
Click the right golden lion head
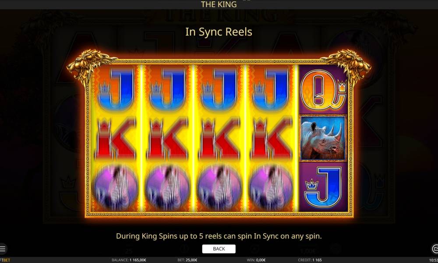347,65
